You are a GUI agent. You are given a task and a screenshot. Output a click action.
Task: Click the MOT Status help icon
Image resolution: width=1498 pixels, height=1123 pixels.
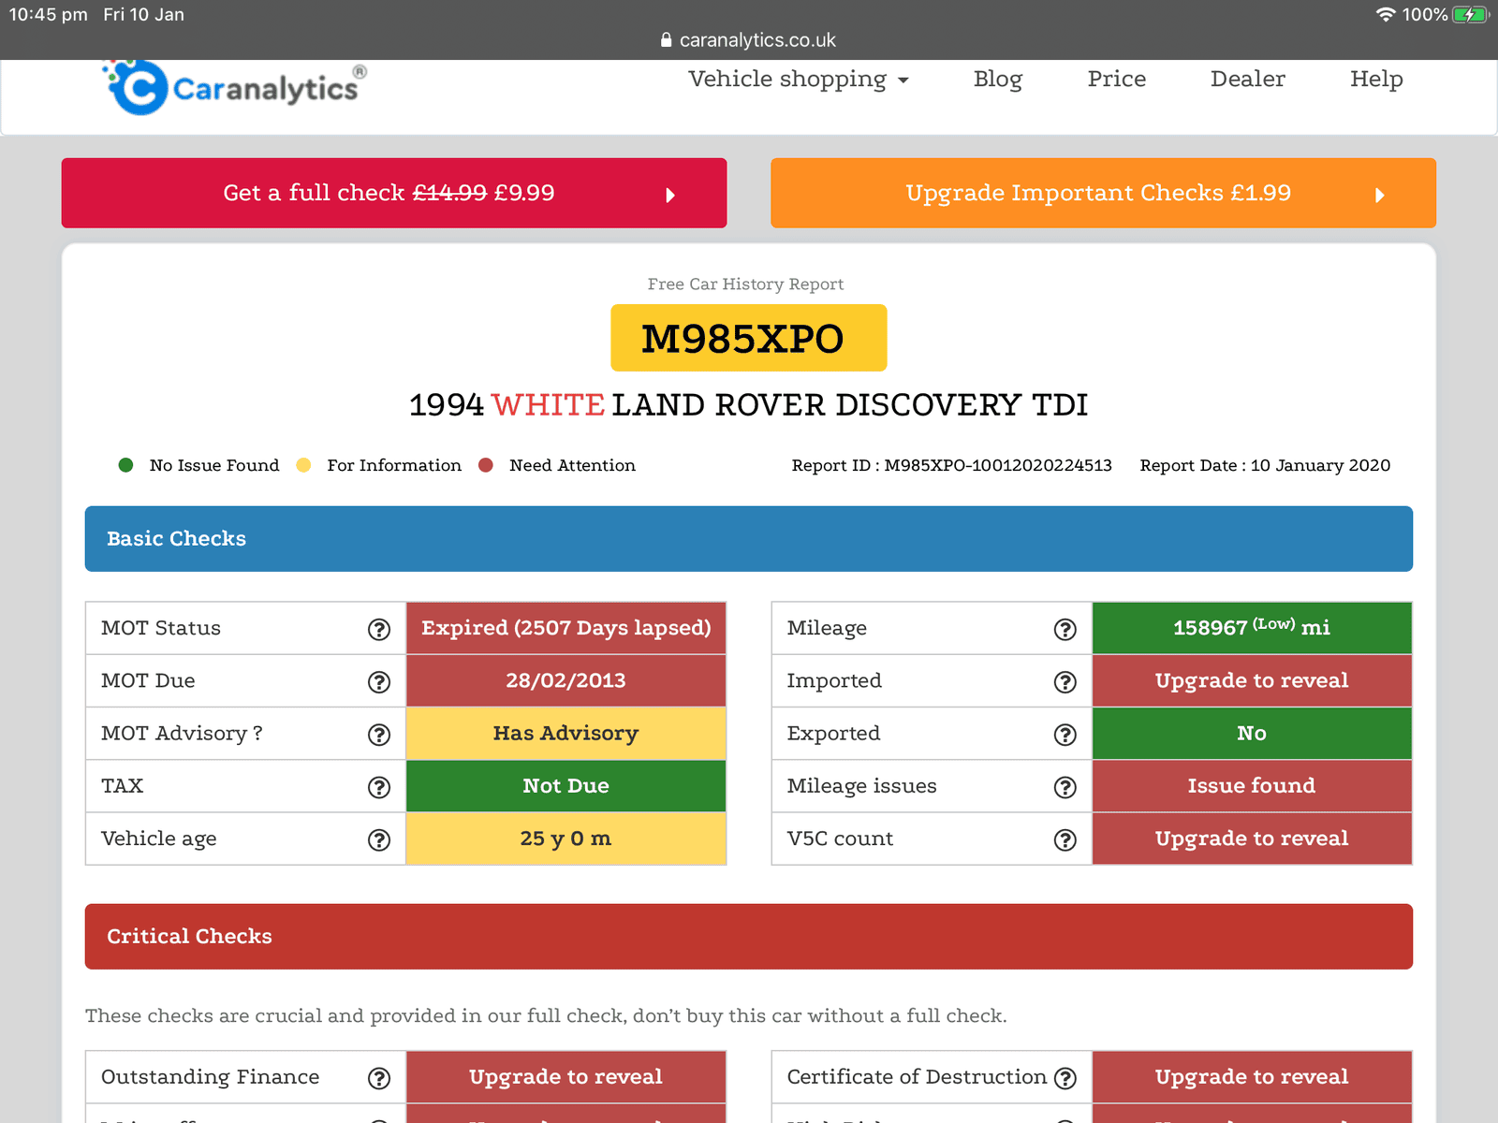(379, 629)
